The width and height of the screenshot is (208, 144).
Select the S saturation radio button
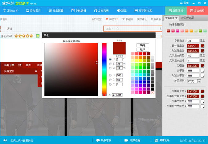[110, 64]
